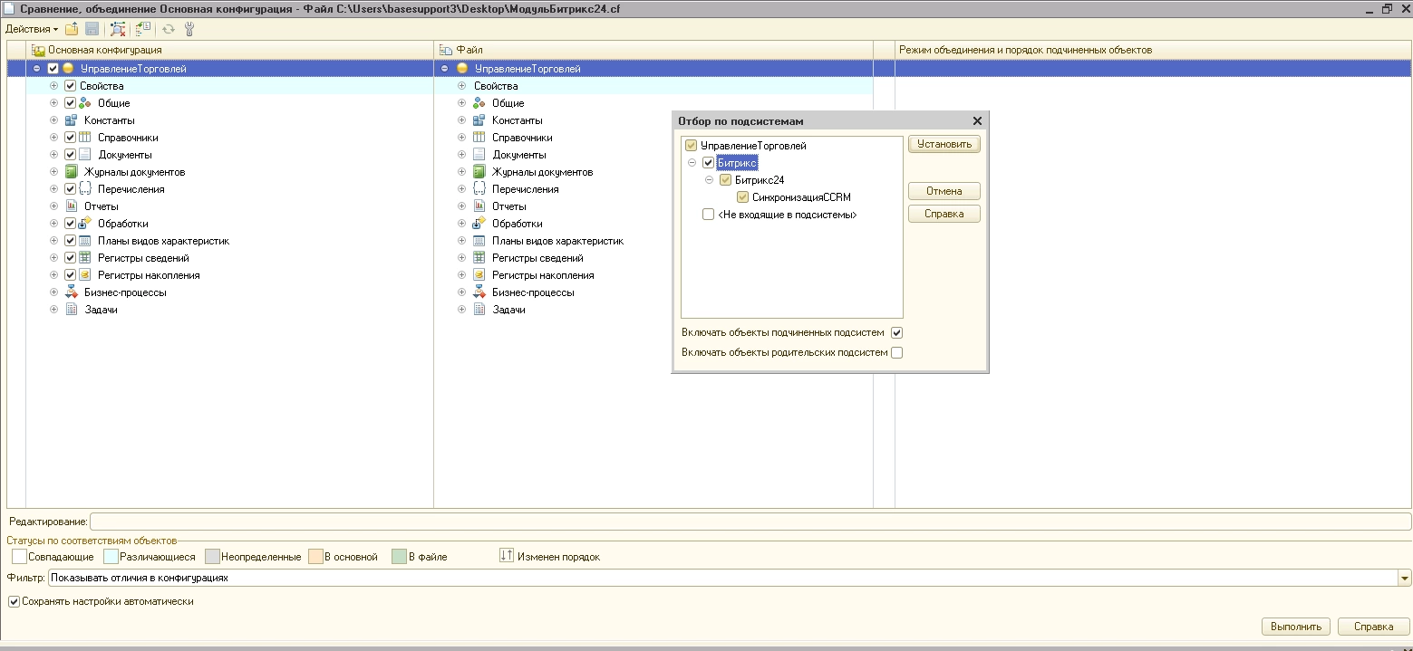1413x651 pixels.
Task: Click the В основной color swatch
Action: tap(315, 556)
